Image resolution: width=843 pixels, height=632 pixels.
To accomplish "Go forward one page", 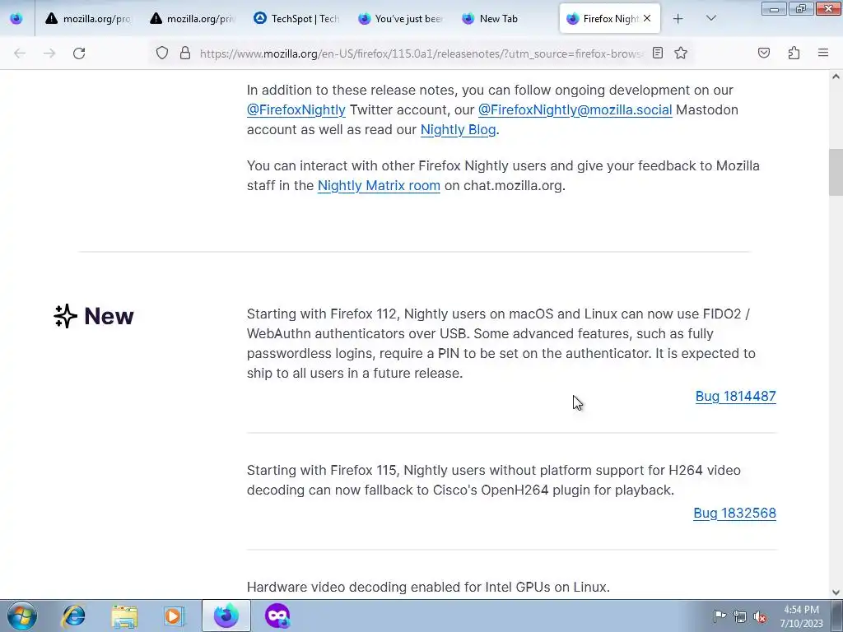I will click(x=49, y=53).
